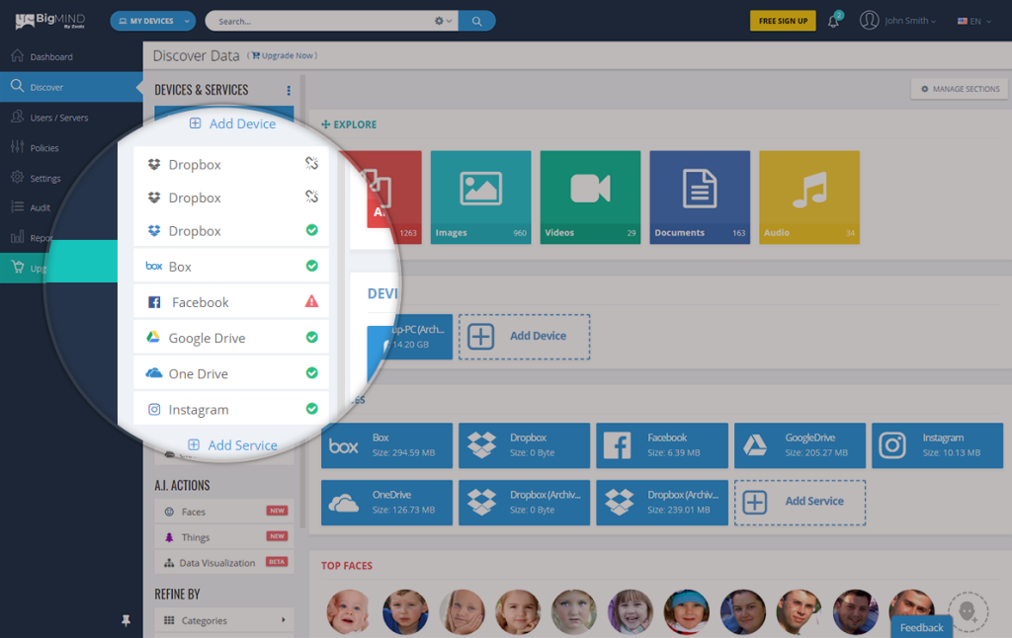Click the dashed Add Service tile

(x=800, y=503)
